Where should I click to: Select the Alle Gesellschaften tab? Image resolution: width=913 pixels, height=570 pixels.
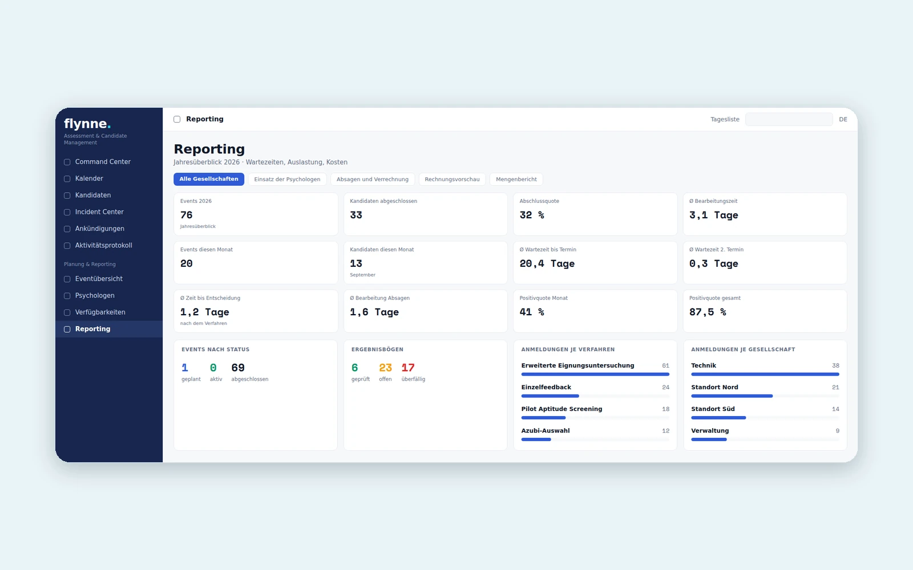click(209, 179)
